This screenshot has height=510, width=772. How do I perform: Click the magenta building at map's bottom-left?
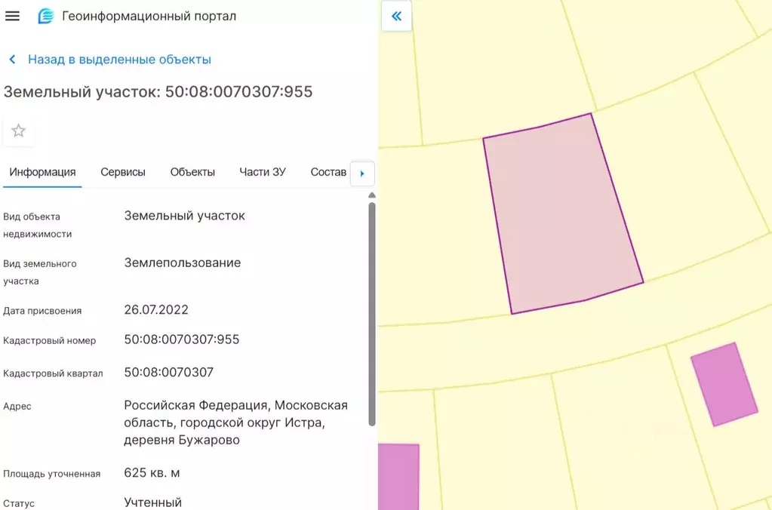[398, 475]
